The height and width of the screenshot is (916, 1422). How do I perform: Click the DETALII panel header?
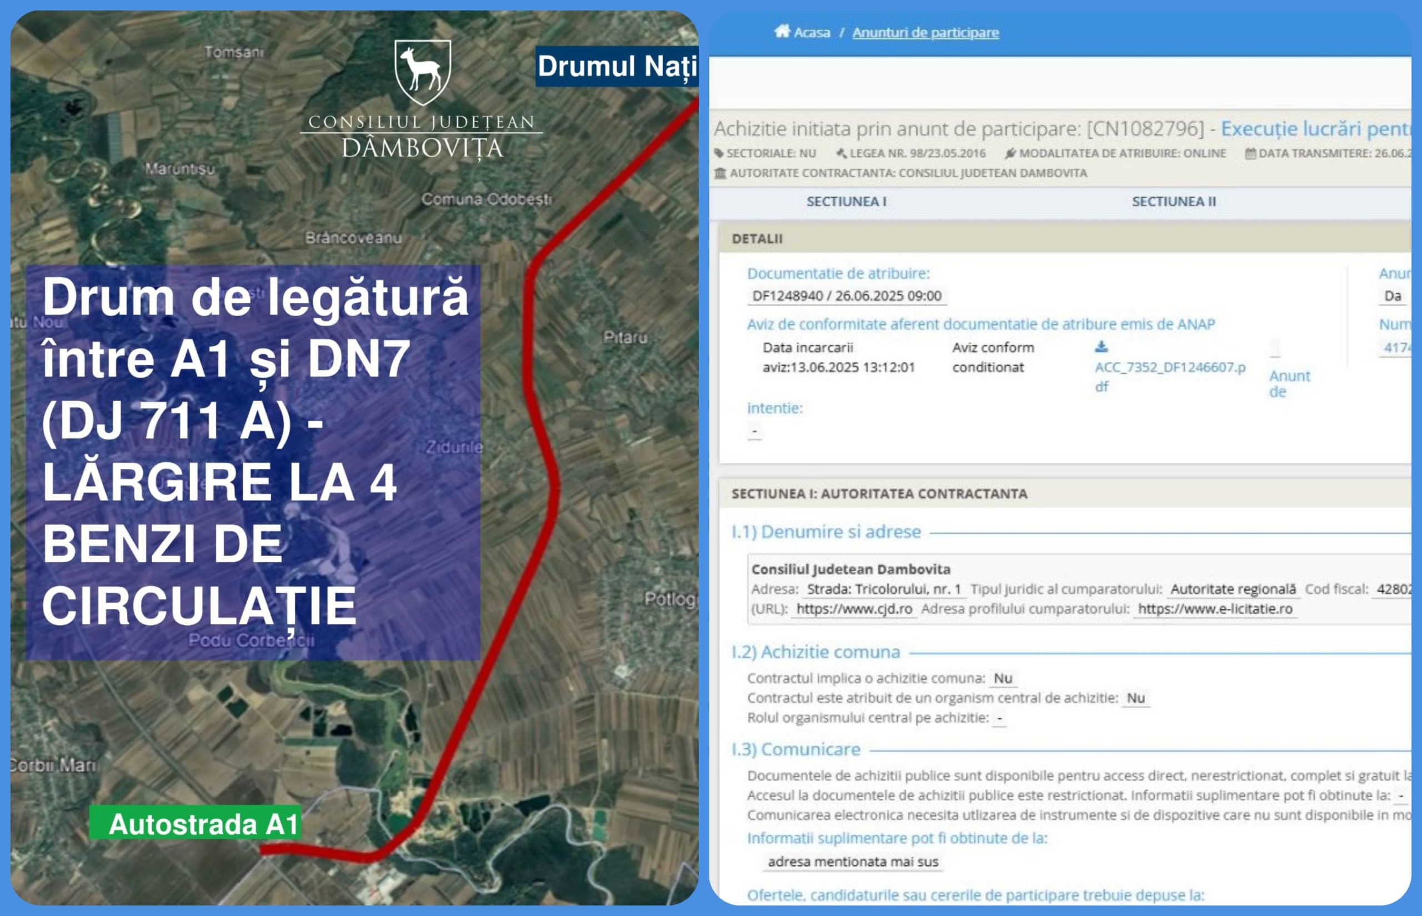coord(1065,238)
